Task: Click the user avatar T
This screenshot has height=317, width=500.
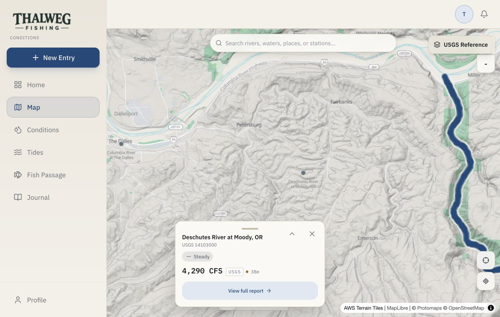Action: [464, 14]
